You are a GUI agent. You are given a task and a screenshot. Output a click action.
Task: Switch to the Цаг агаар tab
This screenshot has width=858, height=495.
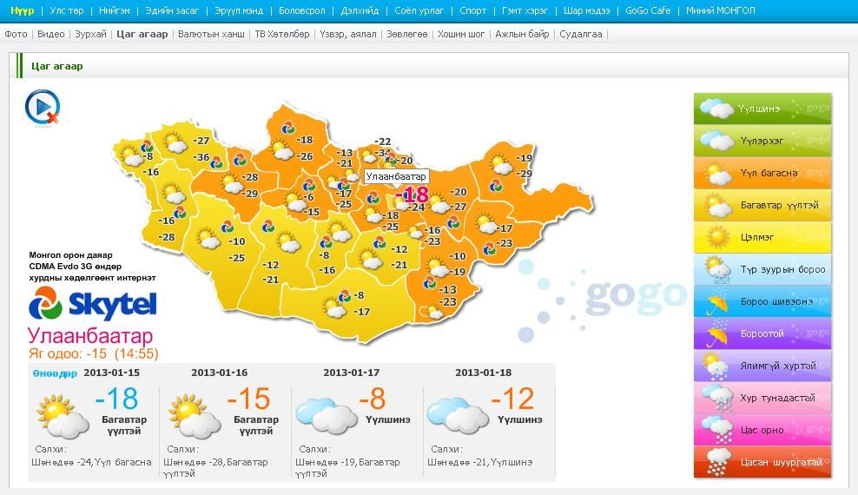(x=142, y=34)
